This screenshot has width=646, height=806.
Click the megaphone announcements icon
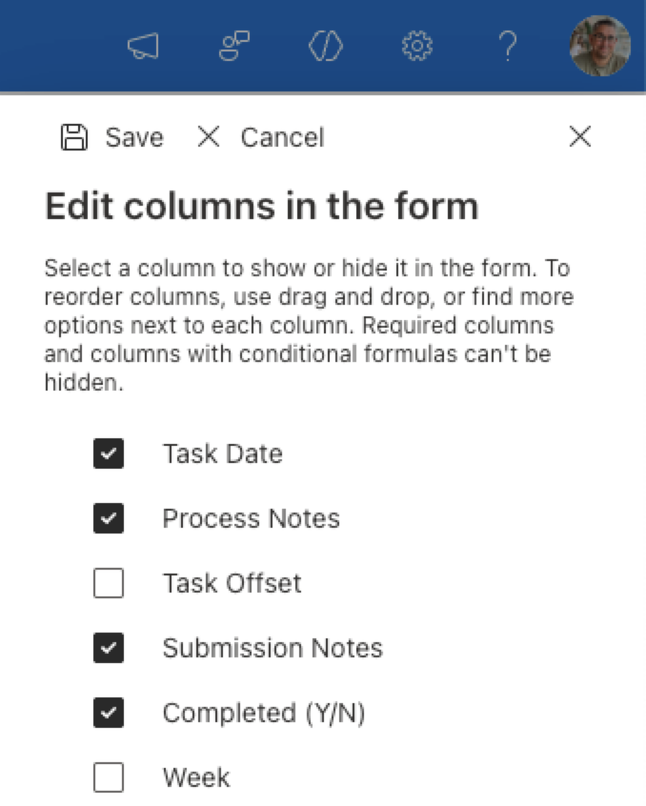(144, 47)
